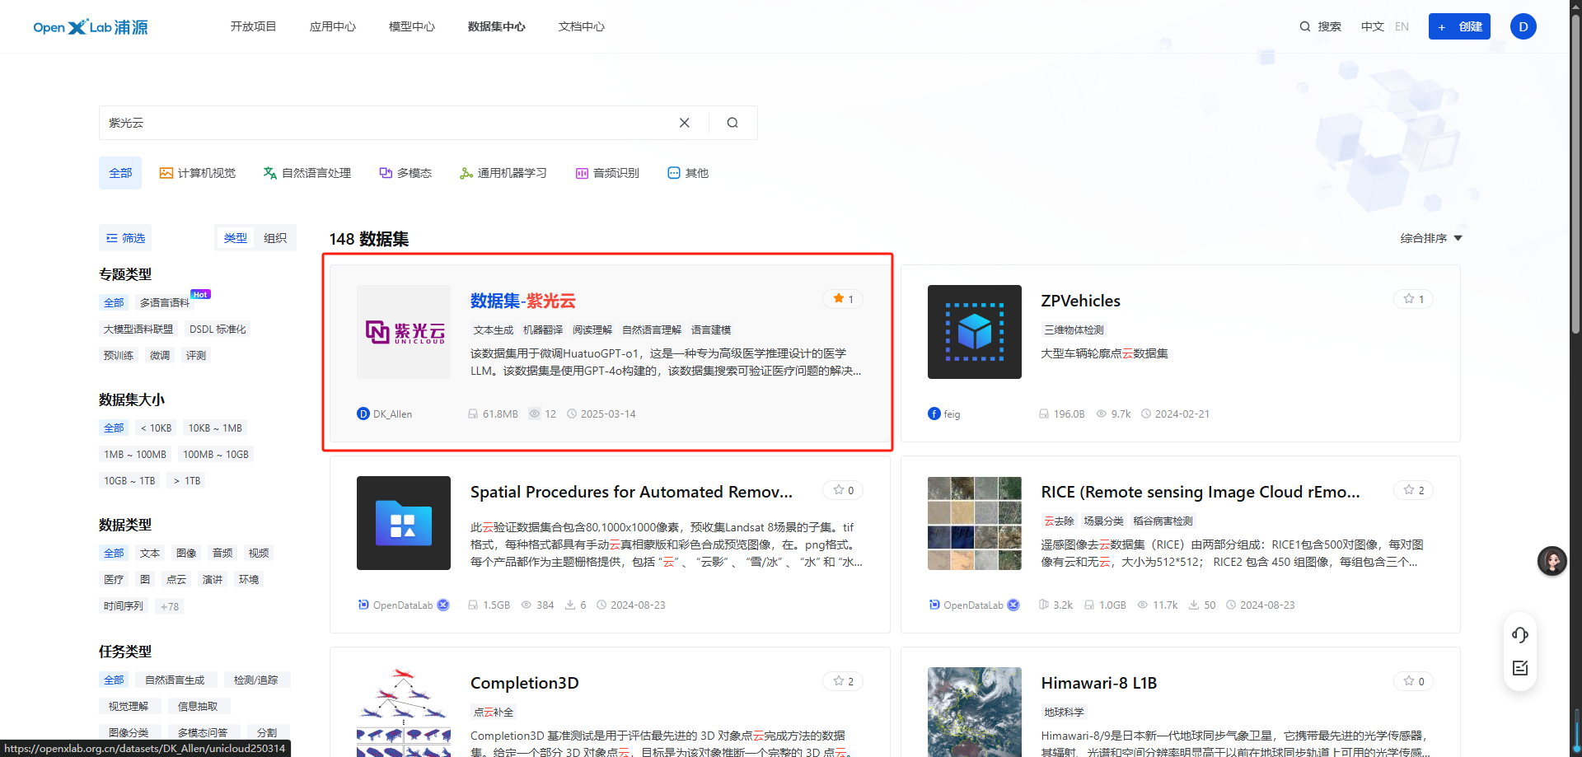Filter by DSDL 标准化 topic
Viewport: 1582px width, 757px height.
click(218, 329)
